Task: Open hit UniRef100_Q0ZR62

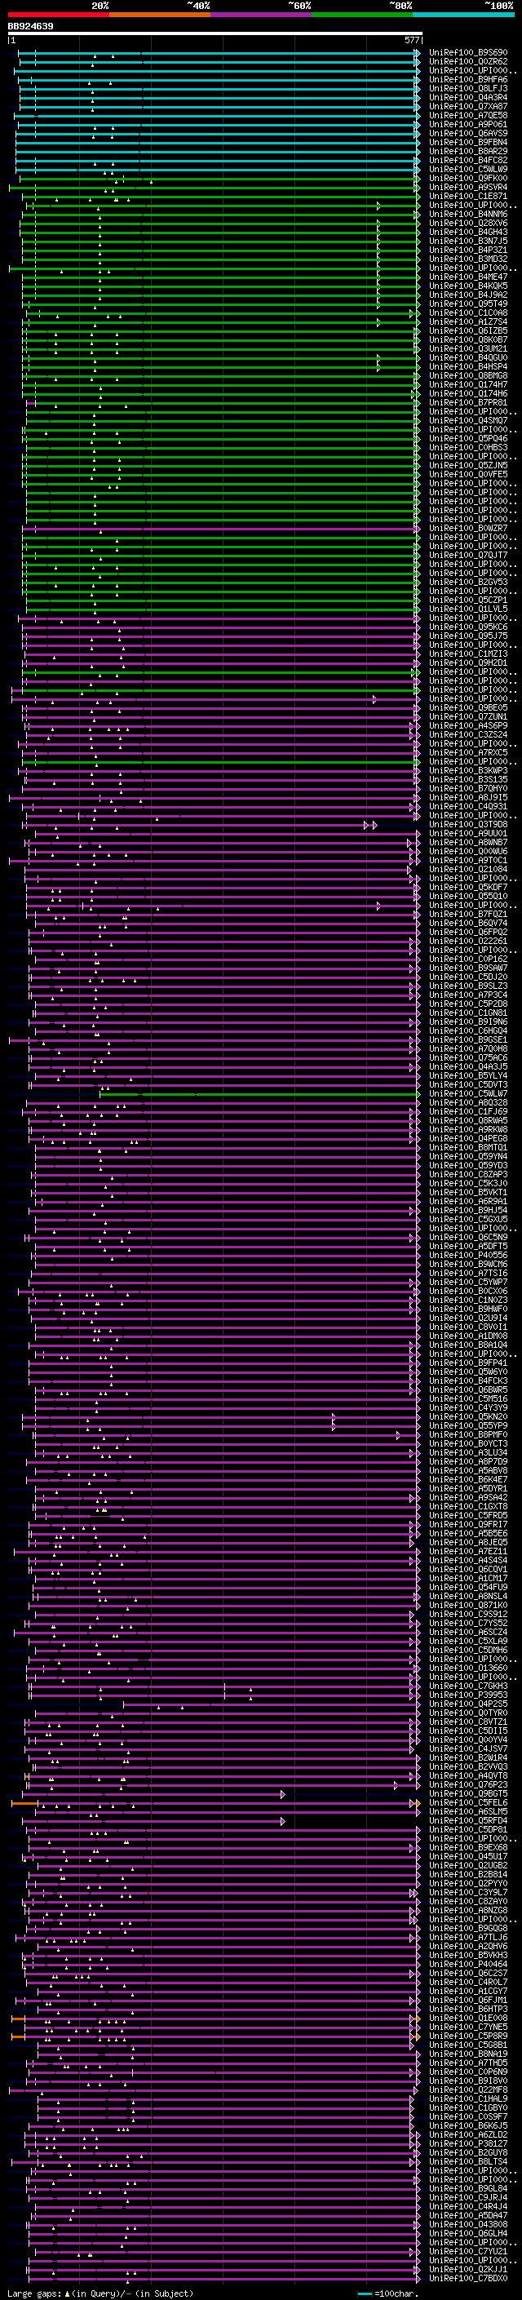Action: [468, 62]
